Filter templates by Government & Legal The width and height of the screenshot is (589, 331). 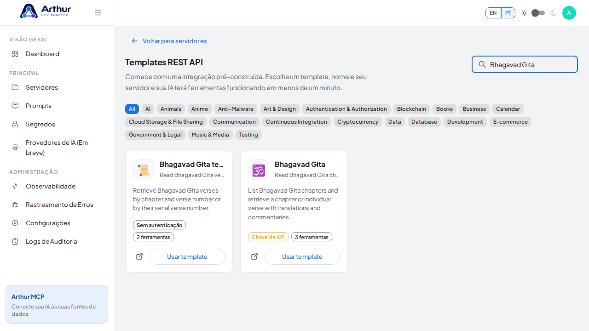[x=155, y=135]
